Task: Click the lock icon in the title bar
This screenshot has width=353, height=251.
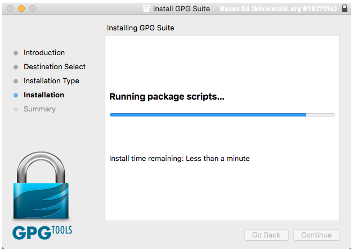Action: [x=345, y=8]
